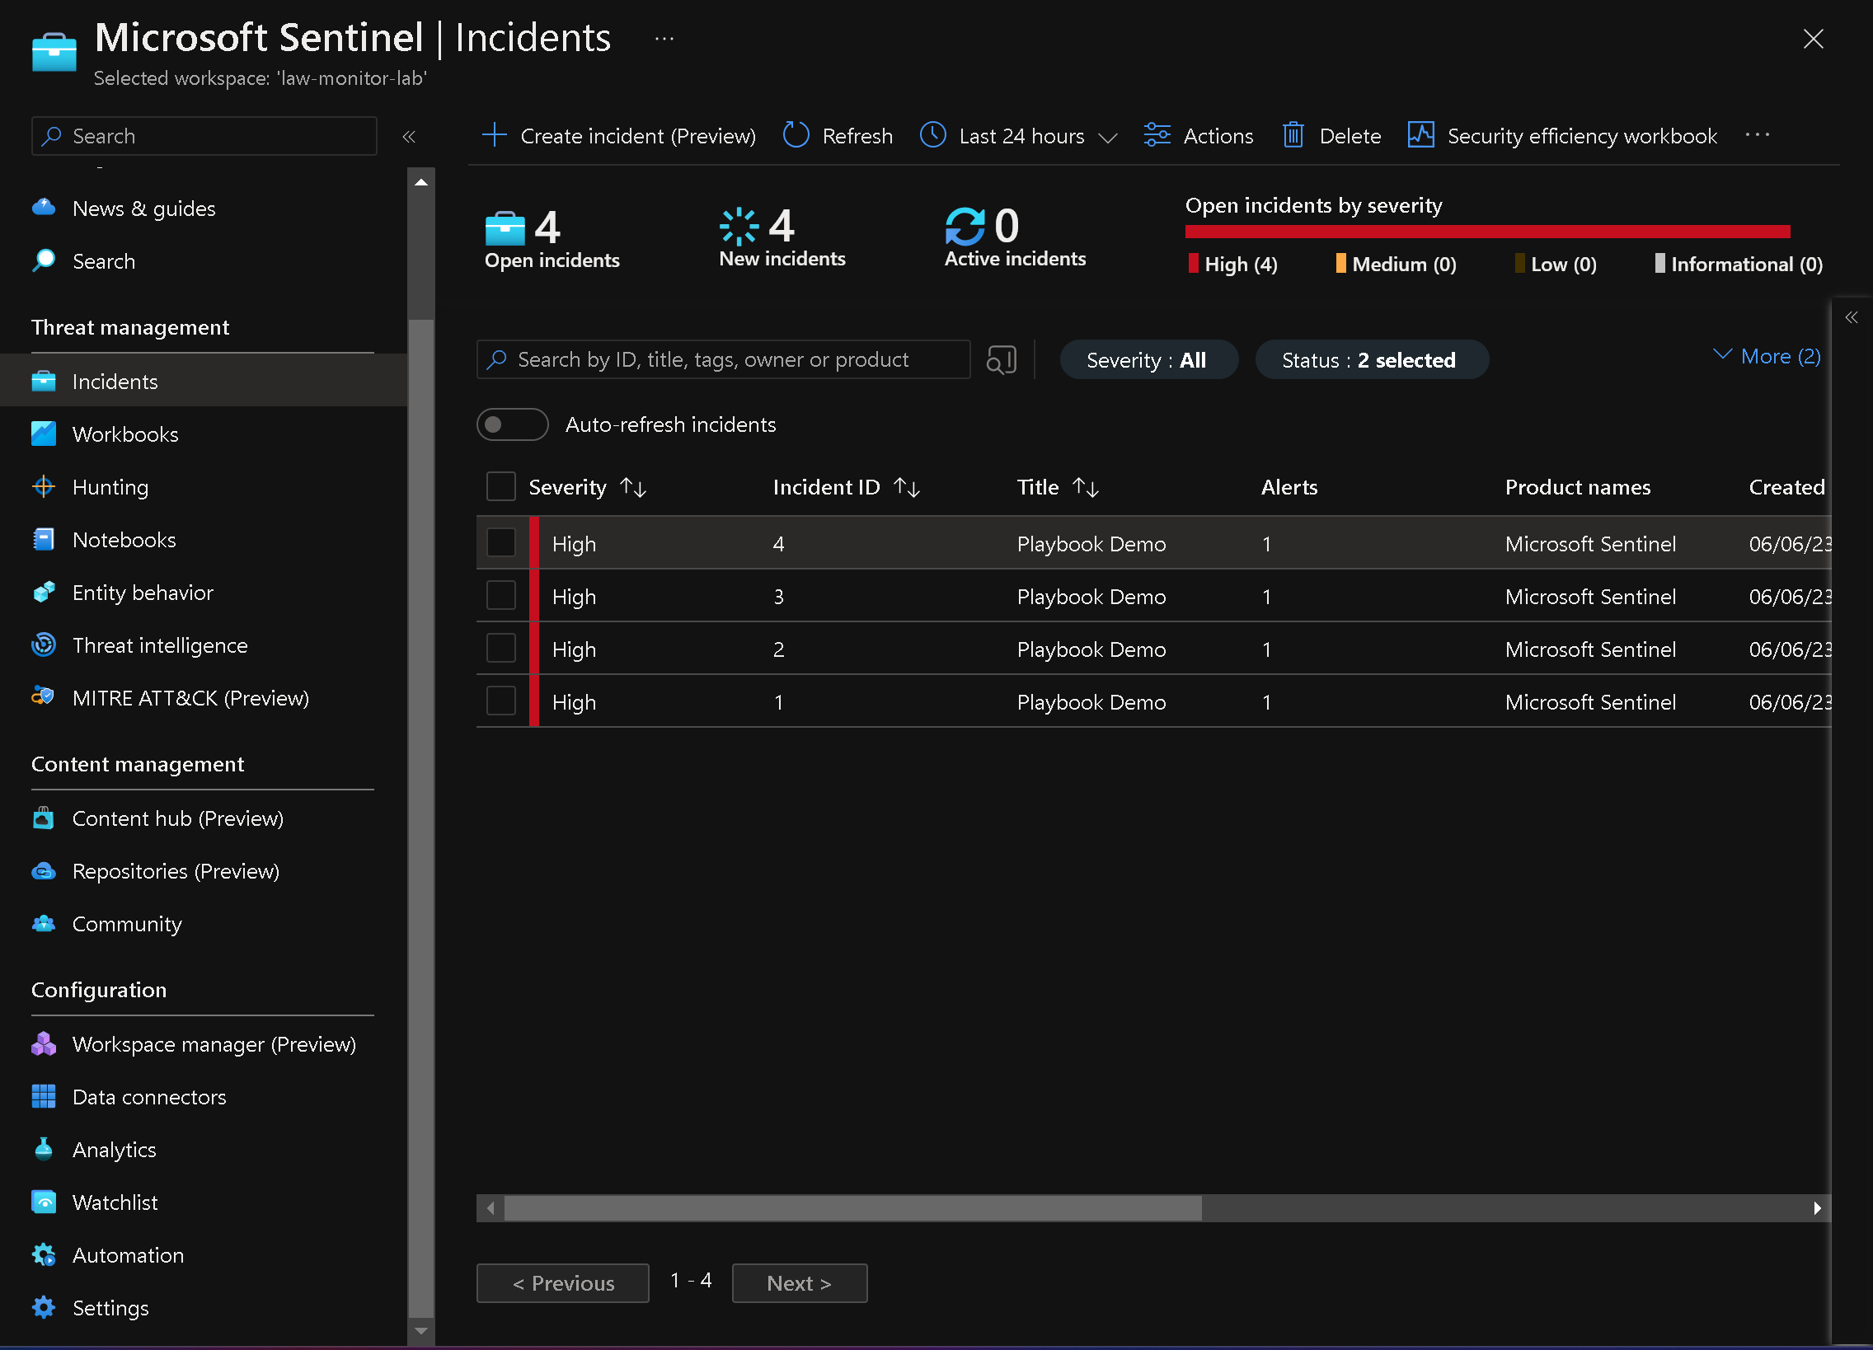Viewport: 1873px width, 1350px height.
Task: Click the High (4) red severity swatch
Action: [x=1193, y=264]
